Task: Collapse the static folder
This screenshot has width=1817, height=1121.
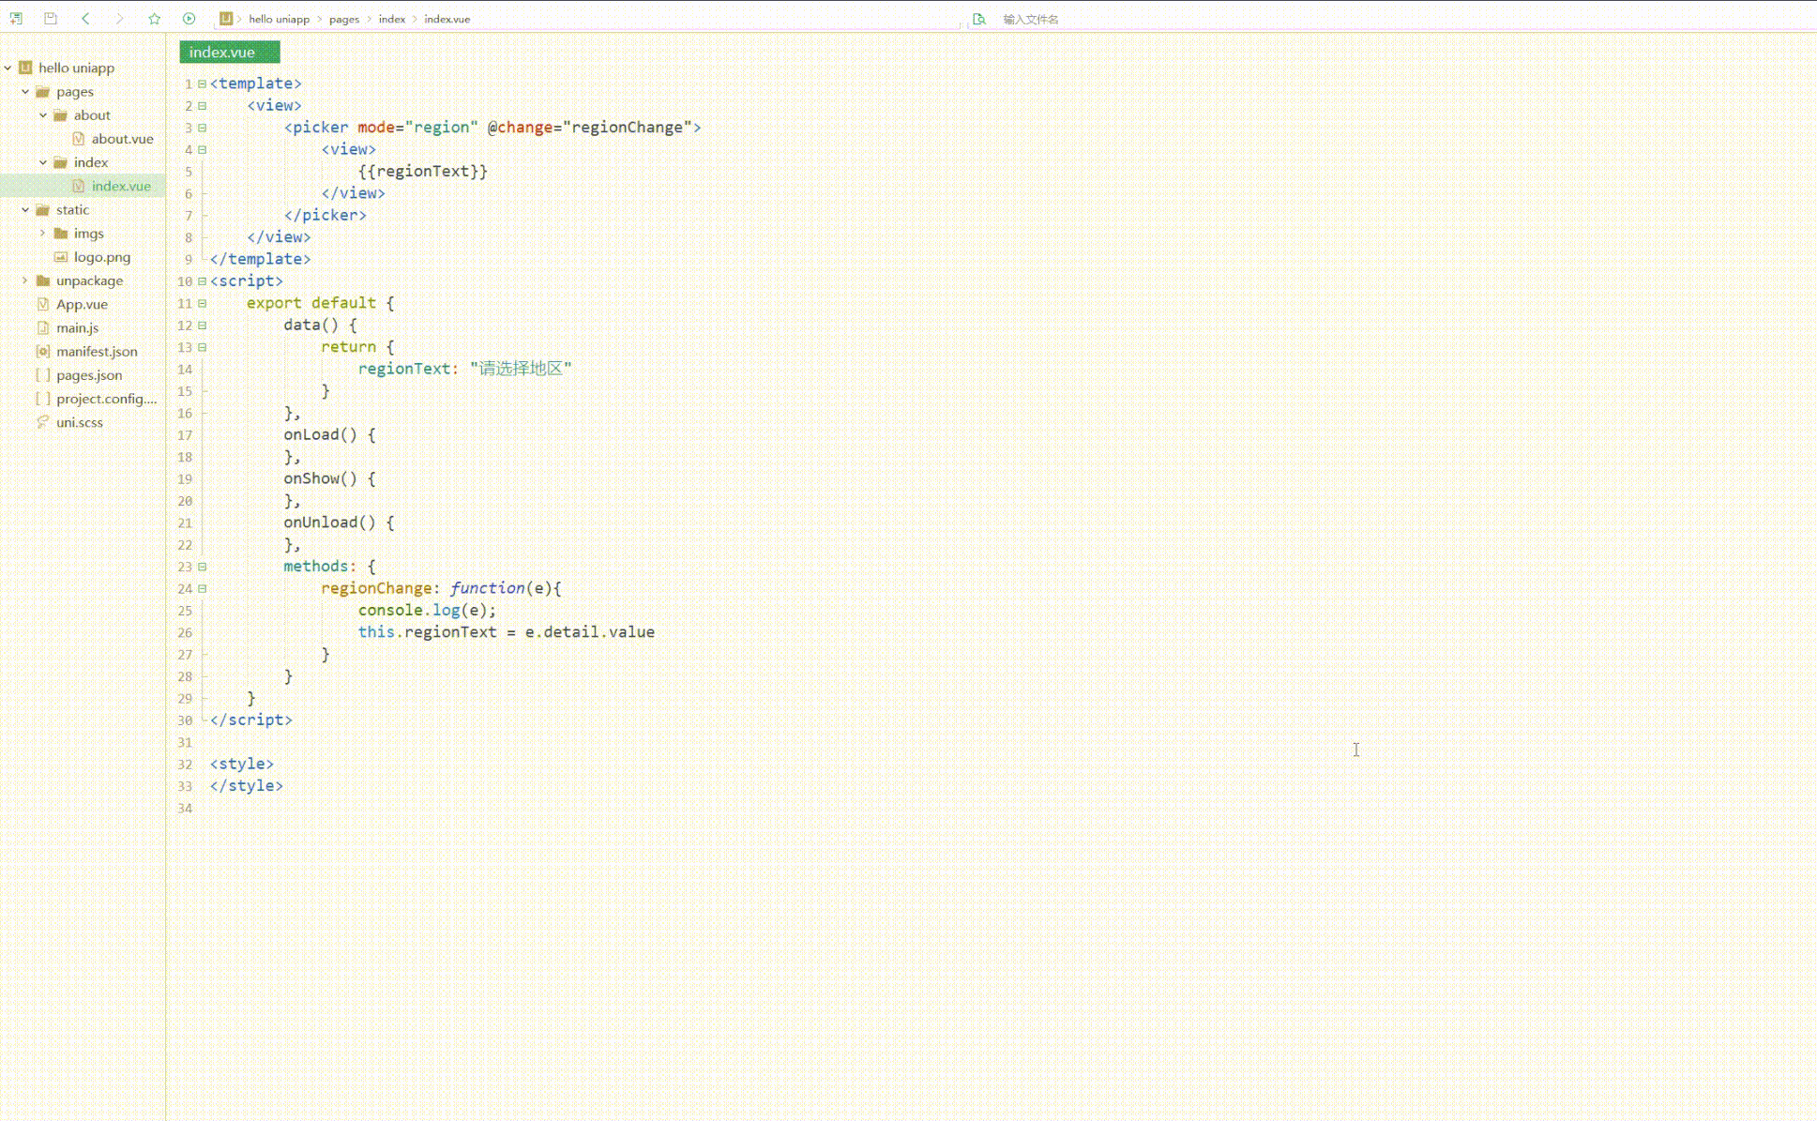Action: [x=25, y=210]
